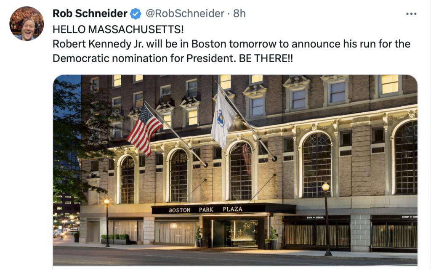The height and width of the screenshot is (270, 431).
Task: Click the Strip by Strega awning sign
Action: click(x=315, y=217)
